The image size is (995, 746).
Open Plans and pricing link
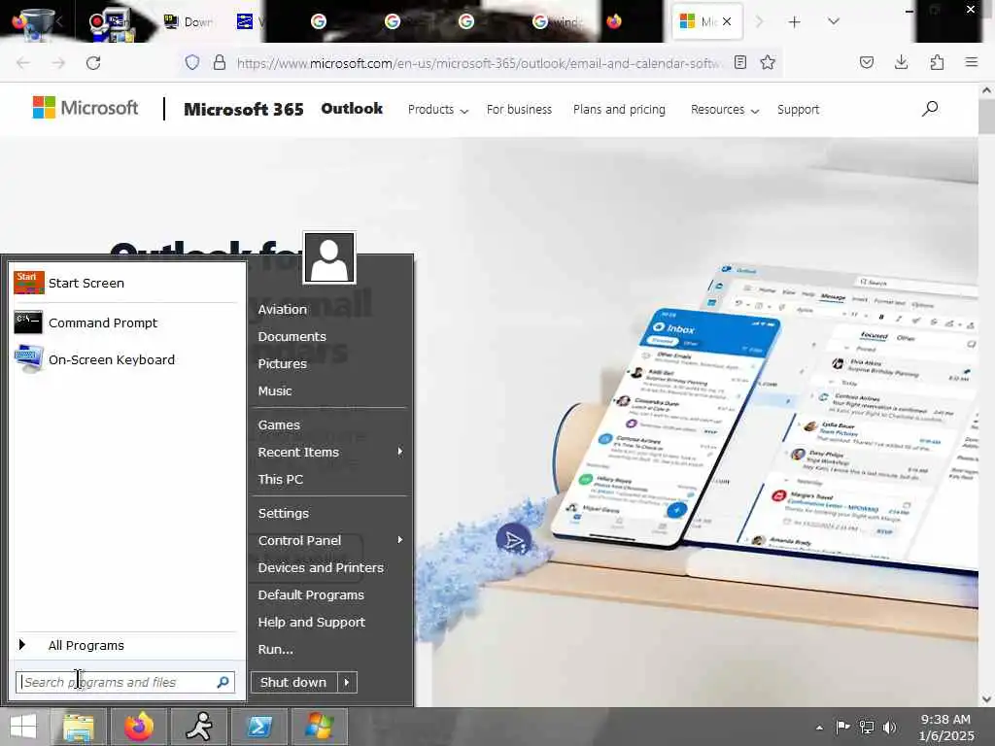(x=619, y=110)
